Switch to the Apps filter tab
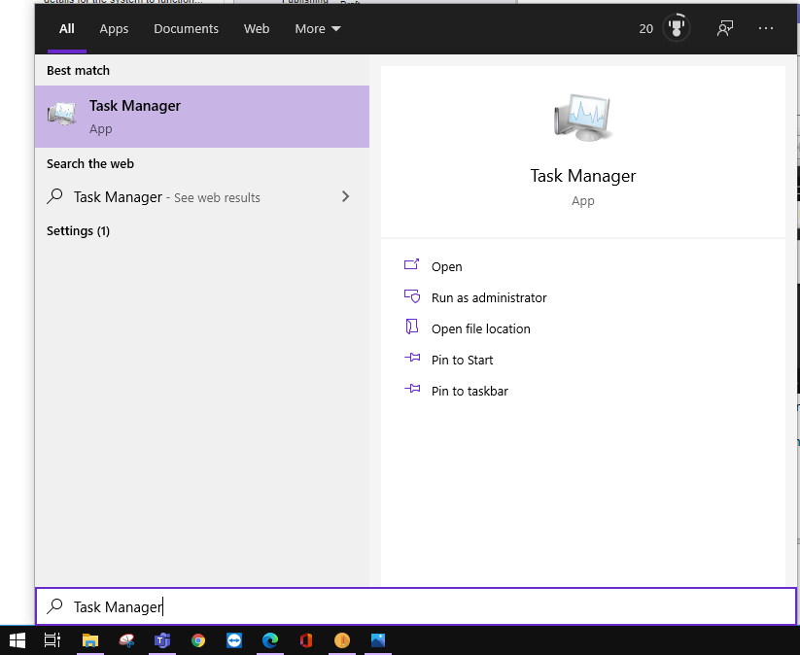The width and height of the screenshot is (800, 655). 114,28
